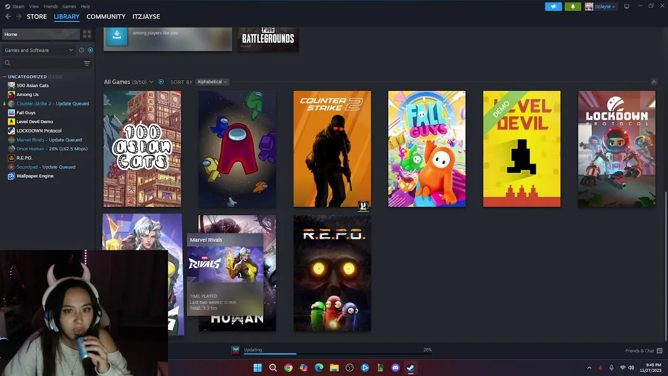The height and width of the screenshot is (376, 668).
Task: Switch to the COMMUNITY tab
Action: [x=106, y=17]
